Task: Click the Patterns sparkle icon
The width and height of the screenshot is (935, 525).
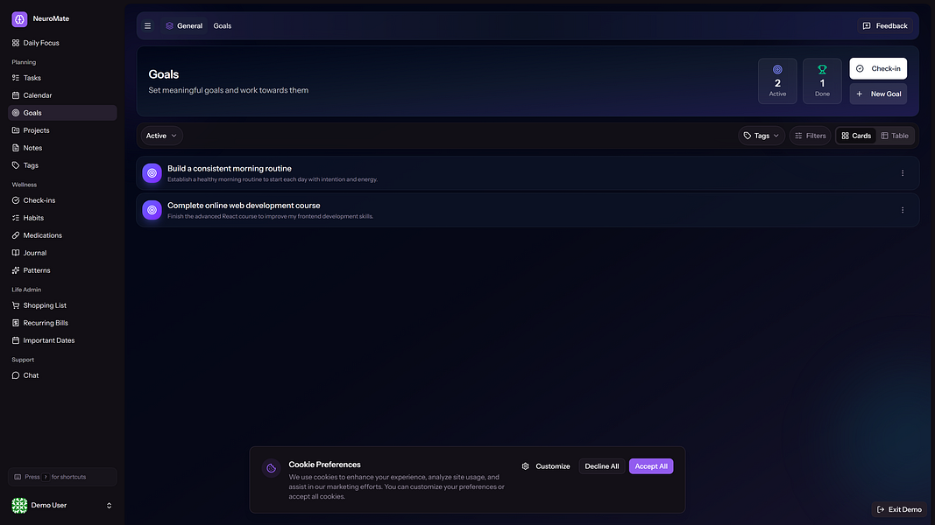Action: [16, 270]
